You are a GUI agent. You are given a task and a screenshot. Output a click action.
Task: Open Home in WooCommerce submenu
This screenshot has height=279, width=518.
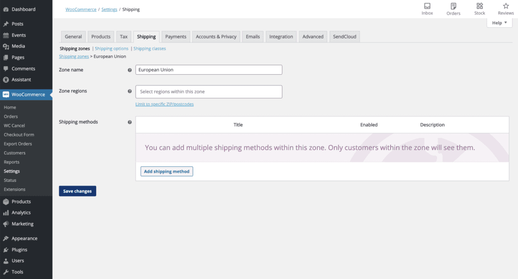[10, 107]
